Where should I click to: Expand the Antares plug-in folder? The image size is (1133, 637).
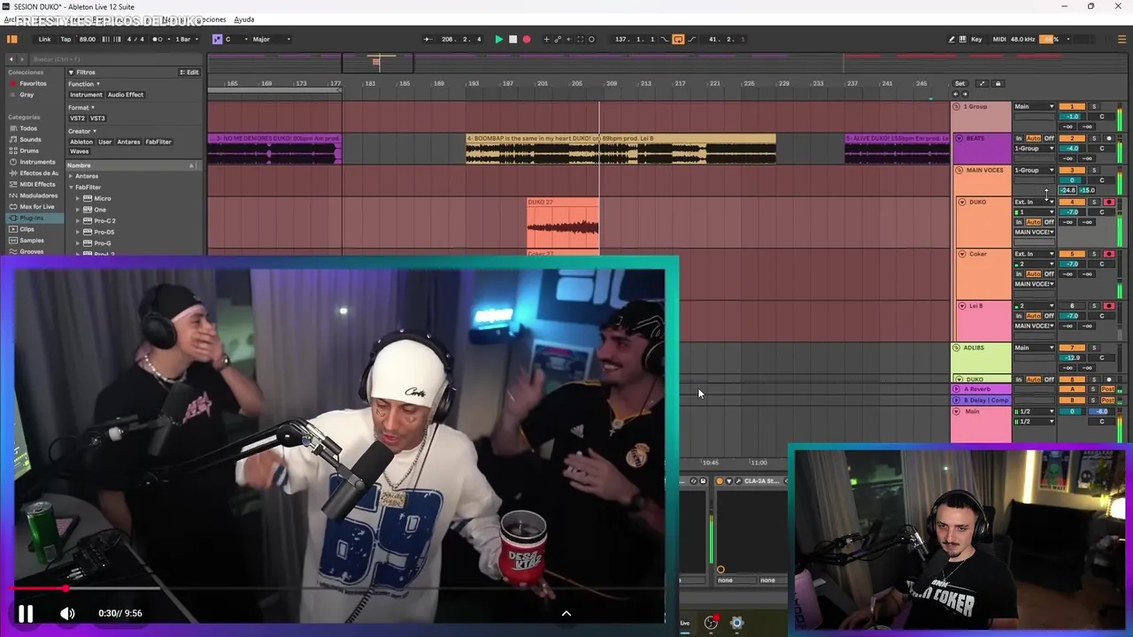coord(72,176)
